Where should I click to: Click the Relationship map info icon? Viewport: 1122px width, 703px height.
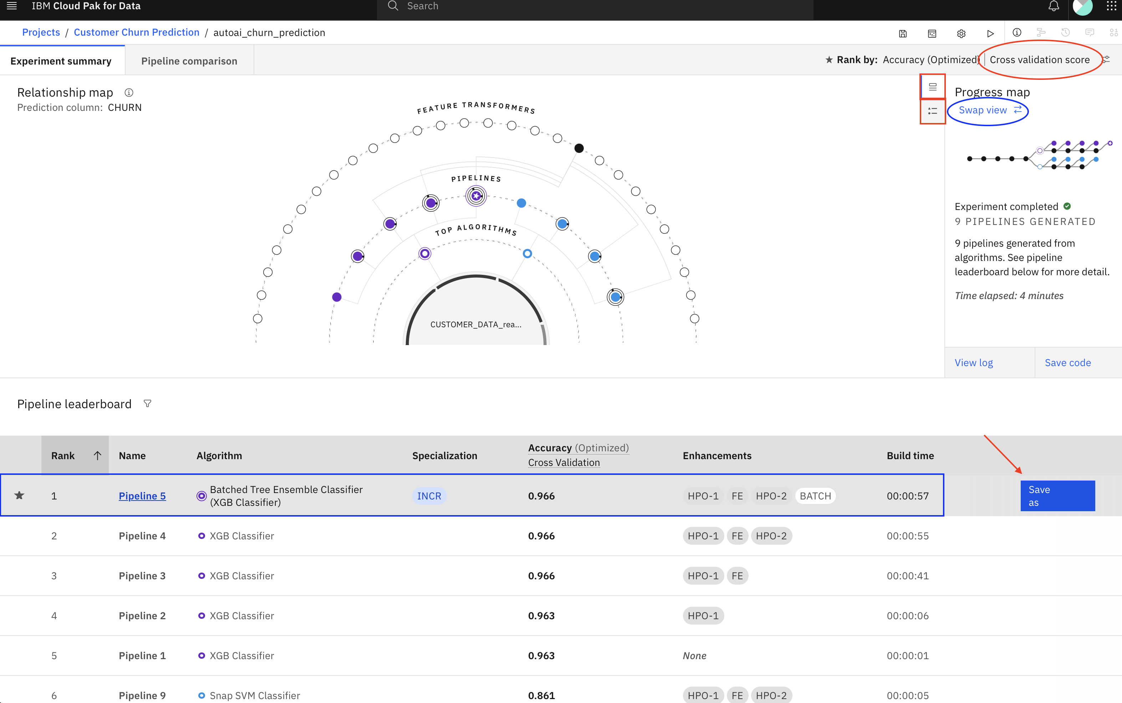click(129, 93)
